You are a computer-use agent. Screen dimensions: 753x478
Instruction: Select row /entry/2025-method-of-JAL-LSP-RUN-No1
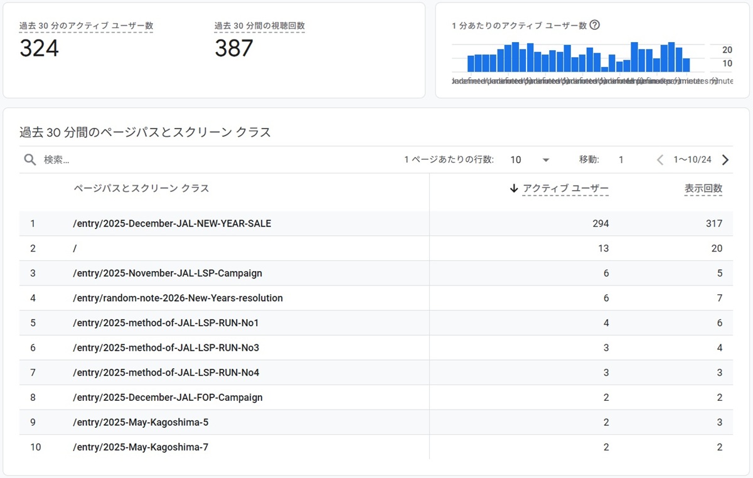pyautogui.click(x=376, y=323)
